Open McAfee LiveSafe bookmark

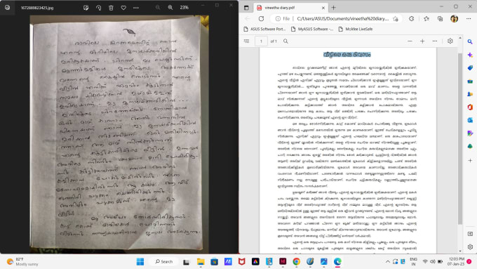click(x=356, y=29)
